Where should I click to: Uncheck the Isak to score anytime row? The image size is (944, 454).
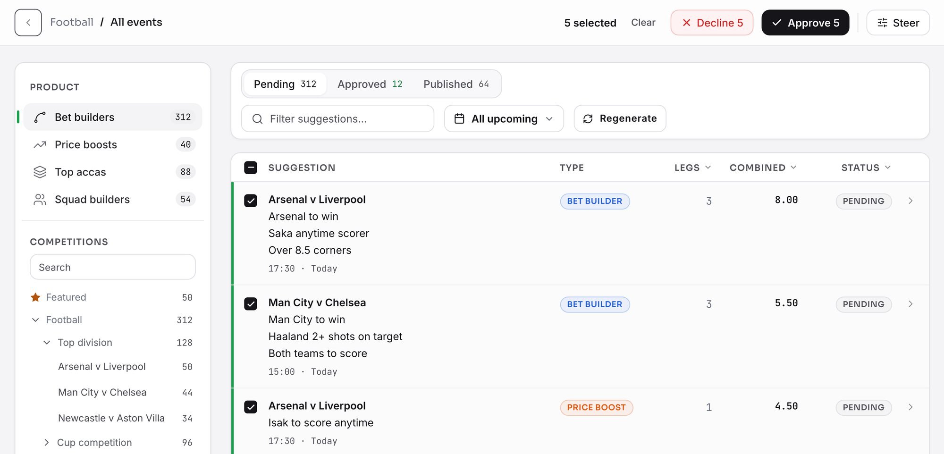click(x=251, y=407)
